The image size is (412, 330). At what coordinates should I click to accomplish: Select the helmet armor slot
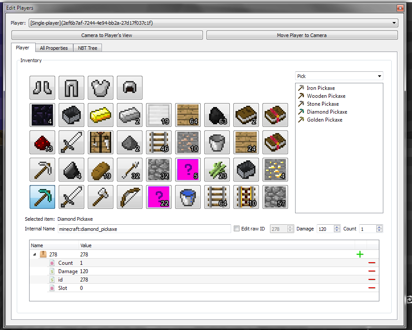coord(130,88)
